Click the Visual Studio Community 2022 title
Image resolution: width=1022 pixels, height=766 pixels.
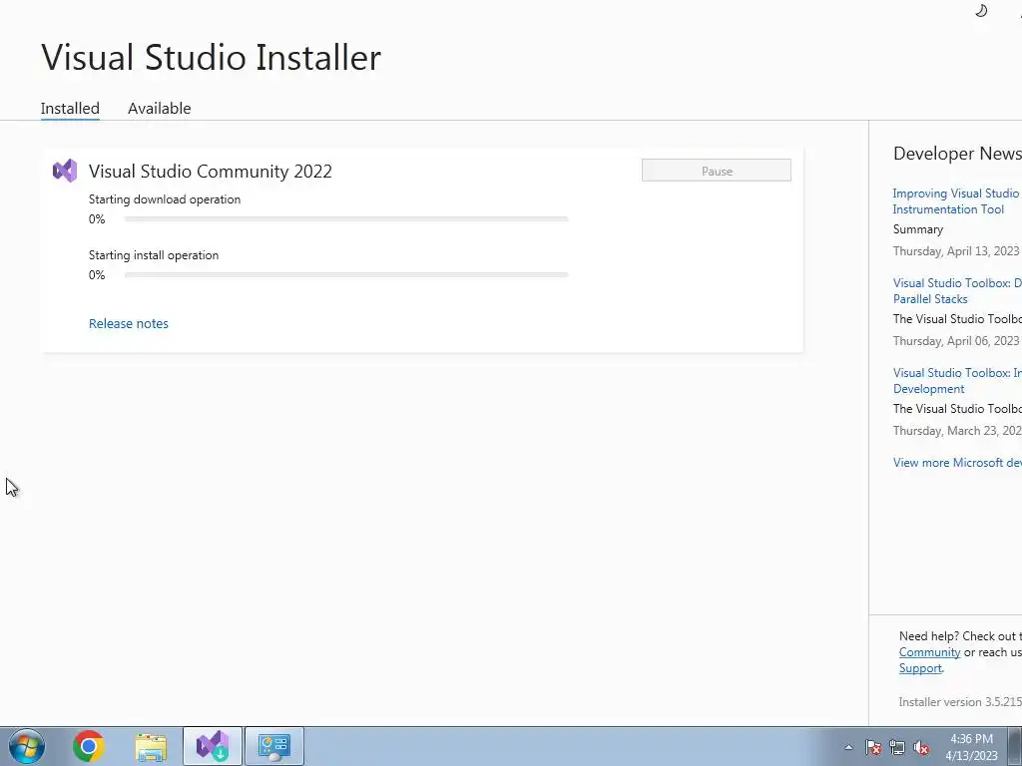(211, 172)
